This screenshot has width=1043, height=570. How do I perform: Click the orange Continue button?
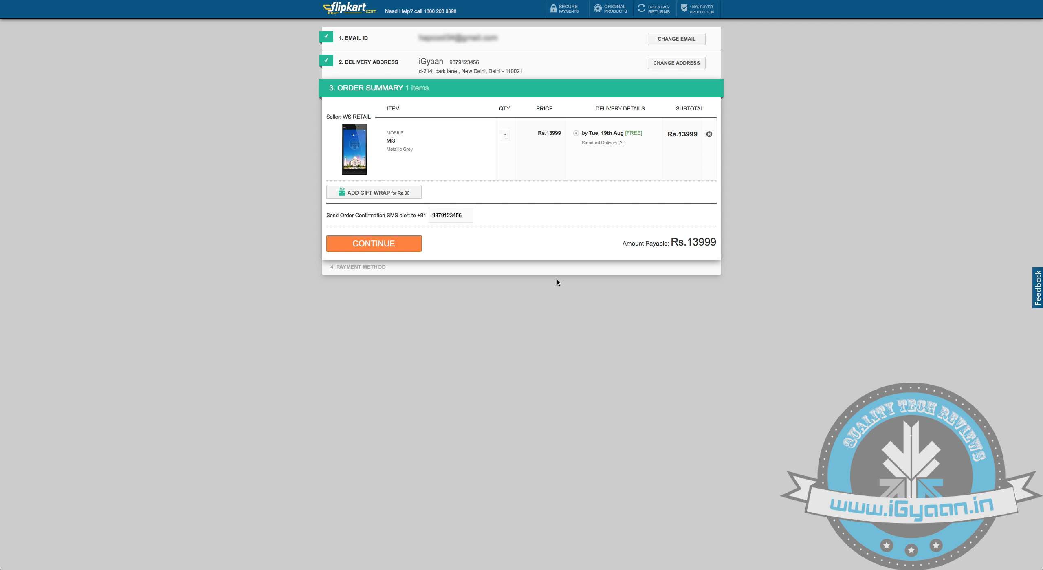coord(374,244)
